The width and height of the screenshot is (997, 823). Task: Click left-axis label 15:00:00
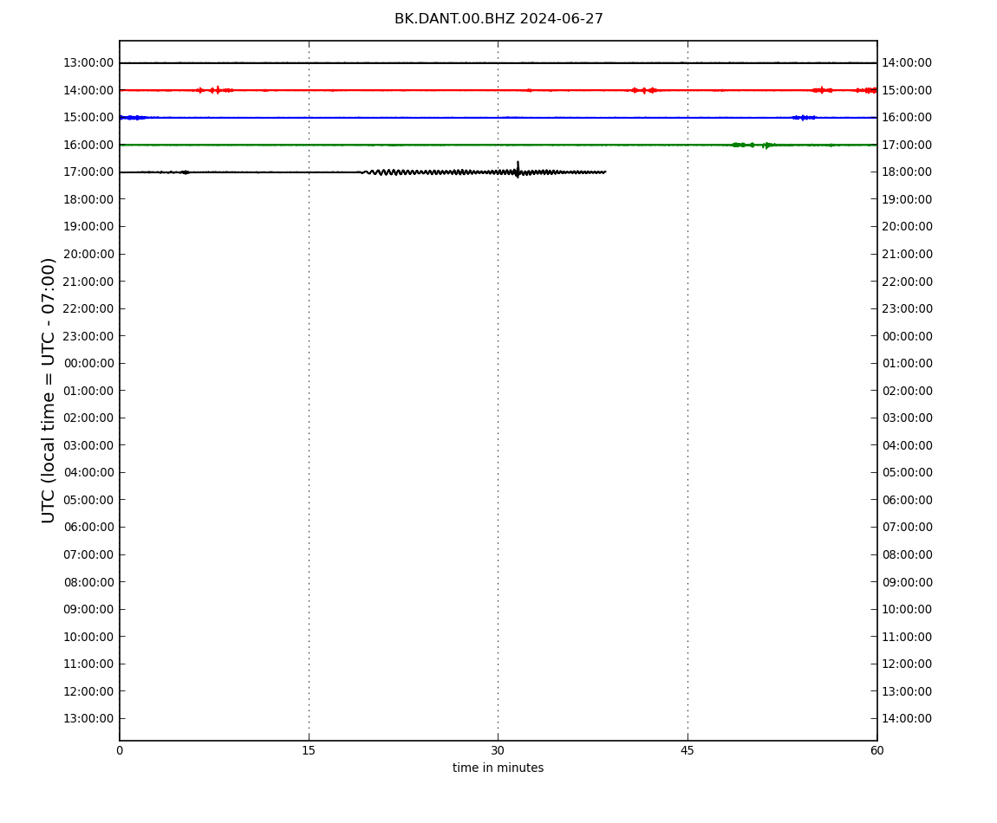pyautogui.click(x=88, y=118)
